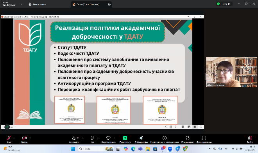Click the Zoom icon in the taskbar

pyautogui.click(x=170, y=149)
